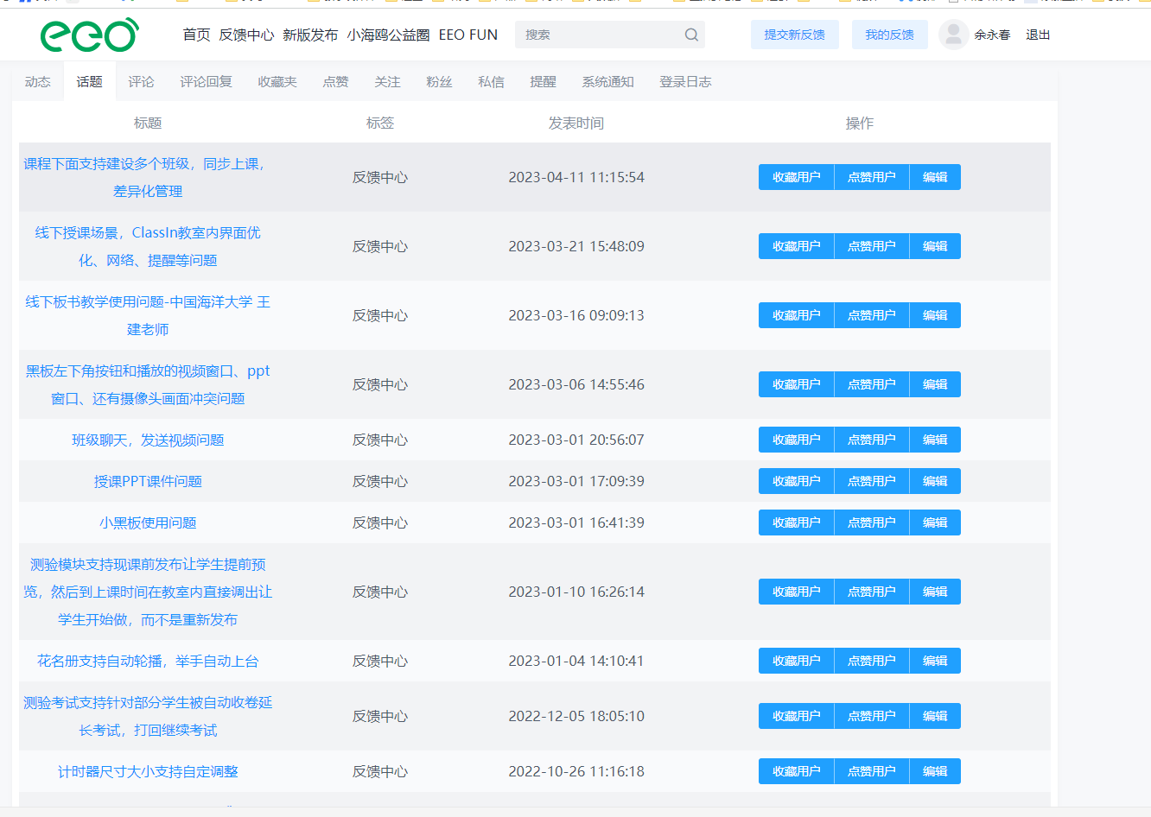Open the 提醒 tab
Viewport: 1151px width, 817px height.
pyautogui.click(x=543, y=81)
